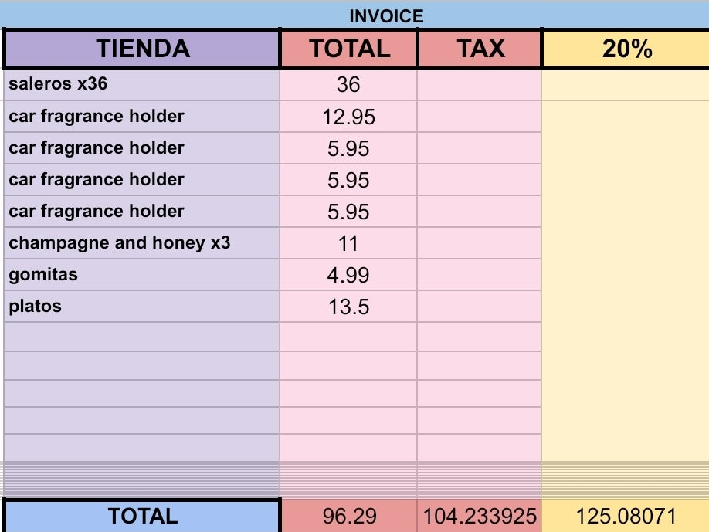Click the gomitas item cell
Viewport: 709px width, 532px height.
143,275
